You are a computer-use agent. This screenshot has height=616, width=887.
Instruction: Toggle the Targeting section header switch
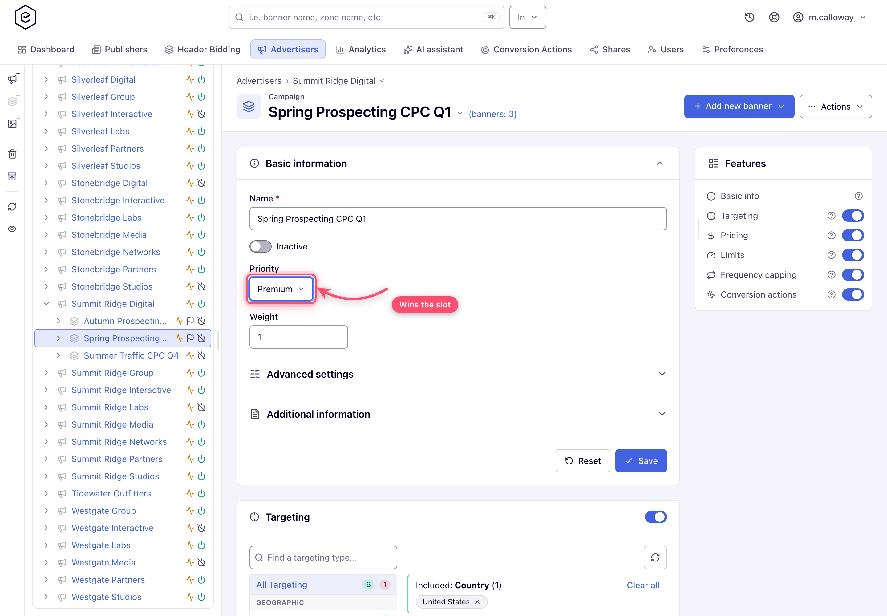point(656,517)
